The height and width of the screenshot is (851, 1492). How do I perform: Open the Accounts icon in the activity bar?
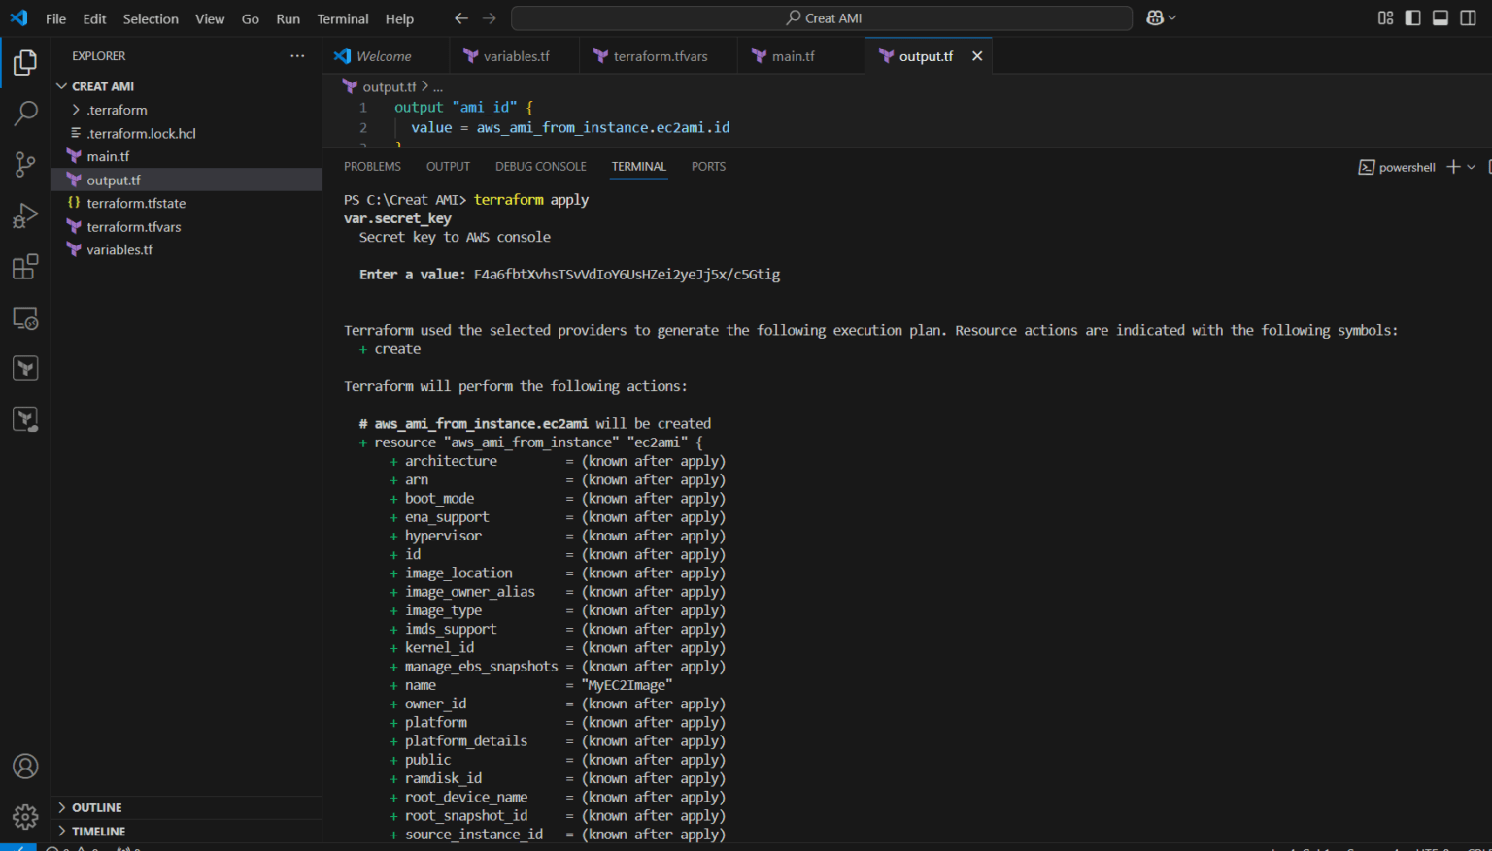click(24, 767)
